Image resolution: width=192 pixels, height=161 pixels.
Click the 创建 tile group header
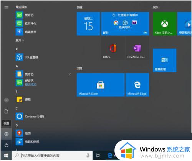(x=79, y=7)
